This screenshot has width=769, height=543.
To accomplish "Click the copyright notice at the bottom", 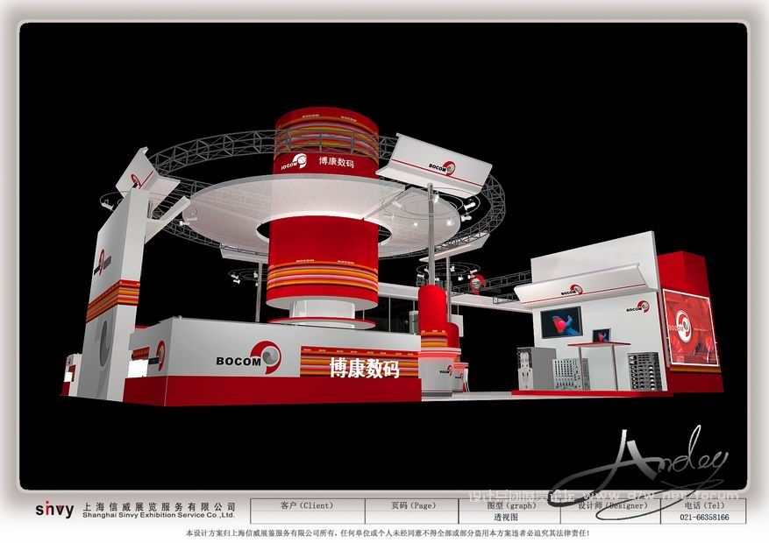I will (384, 532).
